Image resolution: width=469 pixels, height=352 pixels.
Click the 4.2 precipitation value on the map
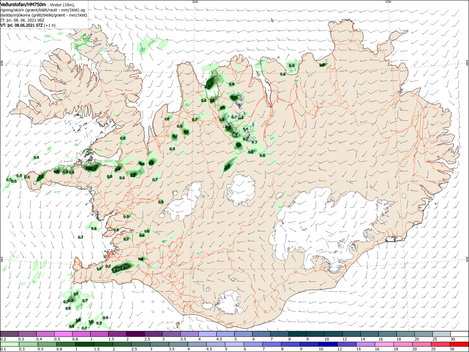[x=114, y=269]
